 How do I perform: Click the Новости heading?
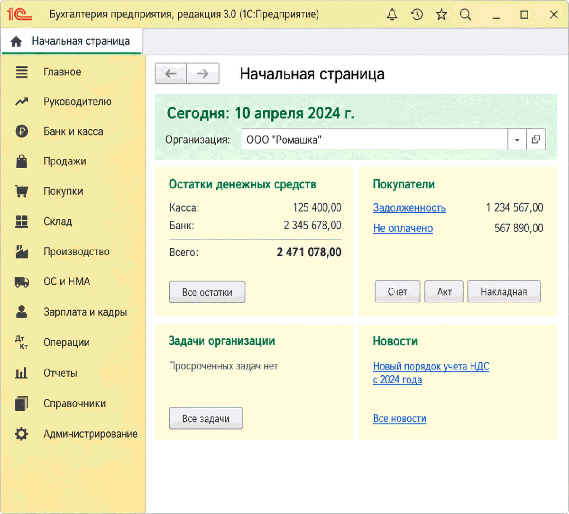click(395, 341)
